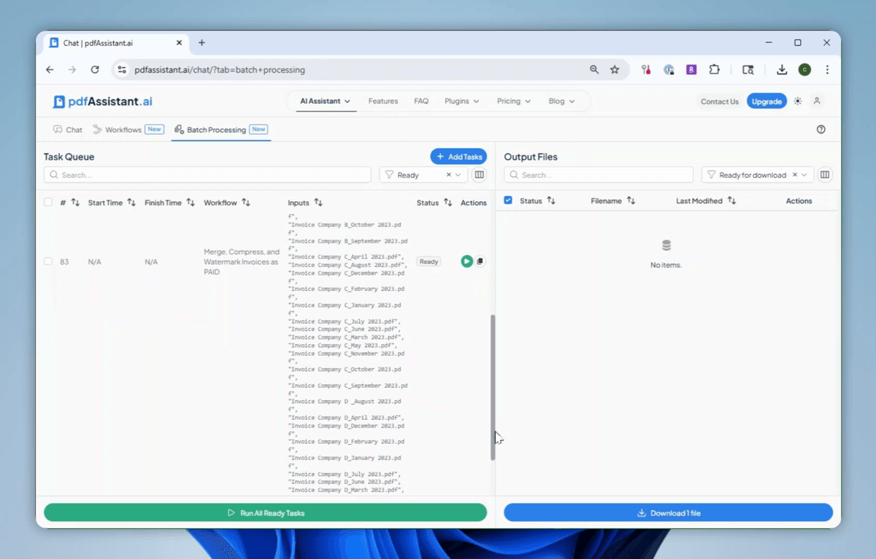Toggle select-all checkbox in Task Queue header
Viewport: 876px width, 559px height.
[48, 203]
